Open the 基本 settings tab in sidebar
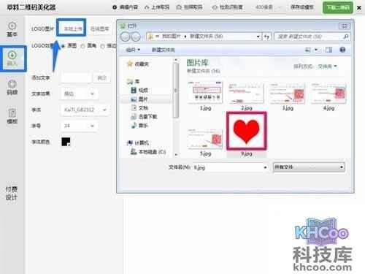This screenshot has height=274, width=365. pos(12,29)
